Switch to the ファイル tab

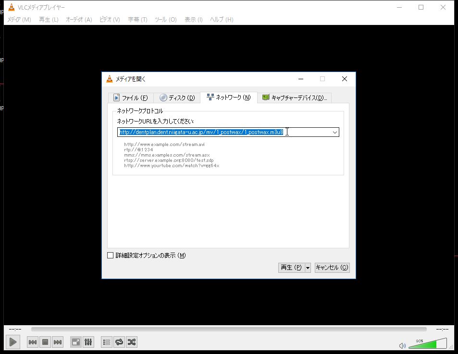pyautogui.click(x=131, y=98)
